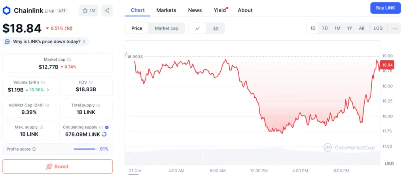Toggle chart to Price view
405x175 pixels.
click(x=137, y=28)
